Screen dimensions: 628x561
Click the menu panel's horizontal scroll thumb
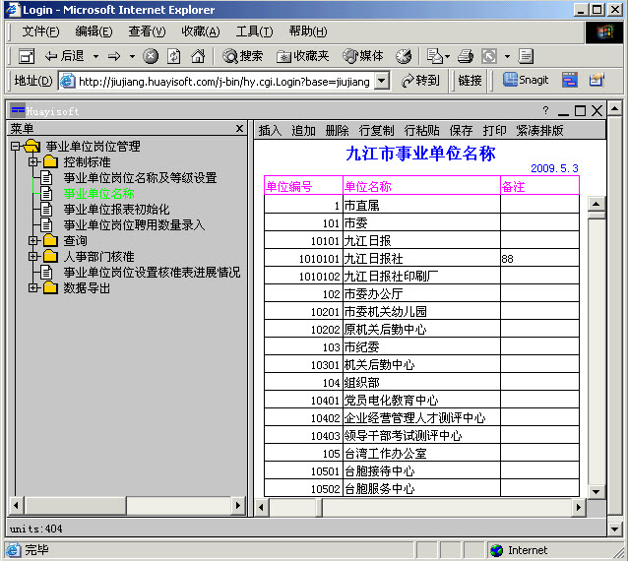tap(75, 505)
